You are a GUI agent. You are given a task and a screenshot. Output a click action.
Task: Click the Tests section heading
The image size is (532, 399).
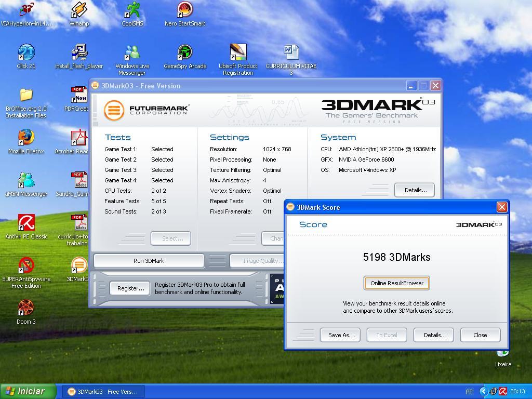118,137
